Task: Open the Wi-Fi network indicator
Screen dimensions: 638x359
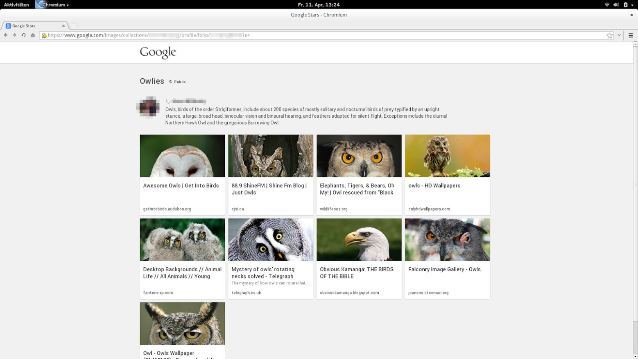Action: pos(607,5)
